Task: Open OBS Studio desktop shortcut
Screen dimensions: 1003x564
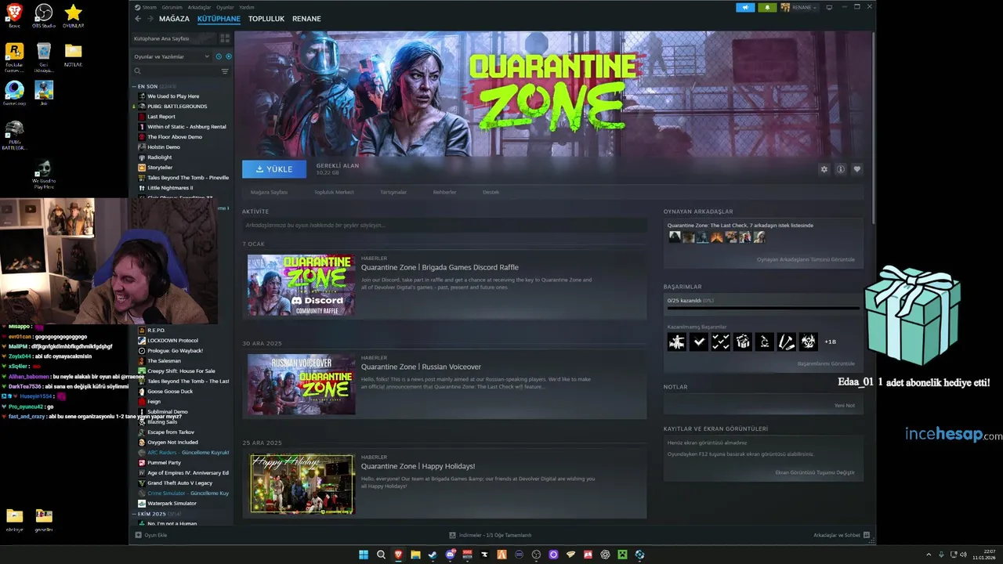Action: [x=44, y=15]
